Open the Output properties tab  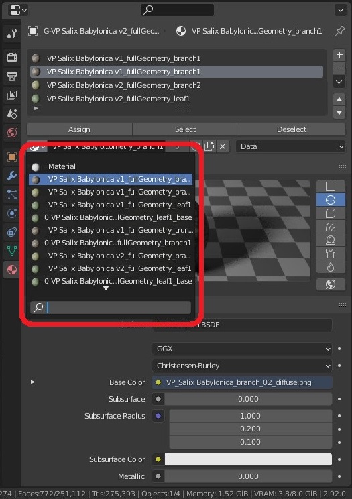[12, 76]
